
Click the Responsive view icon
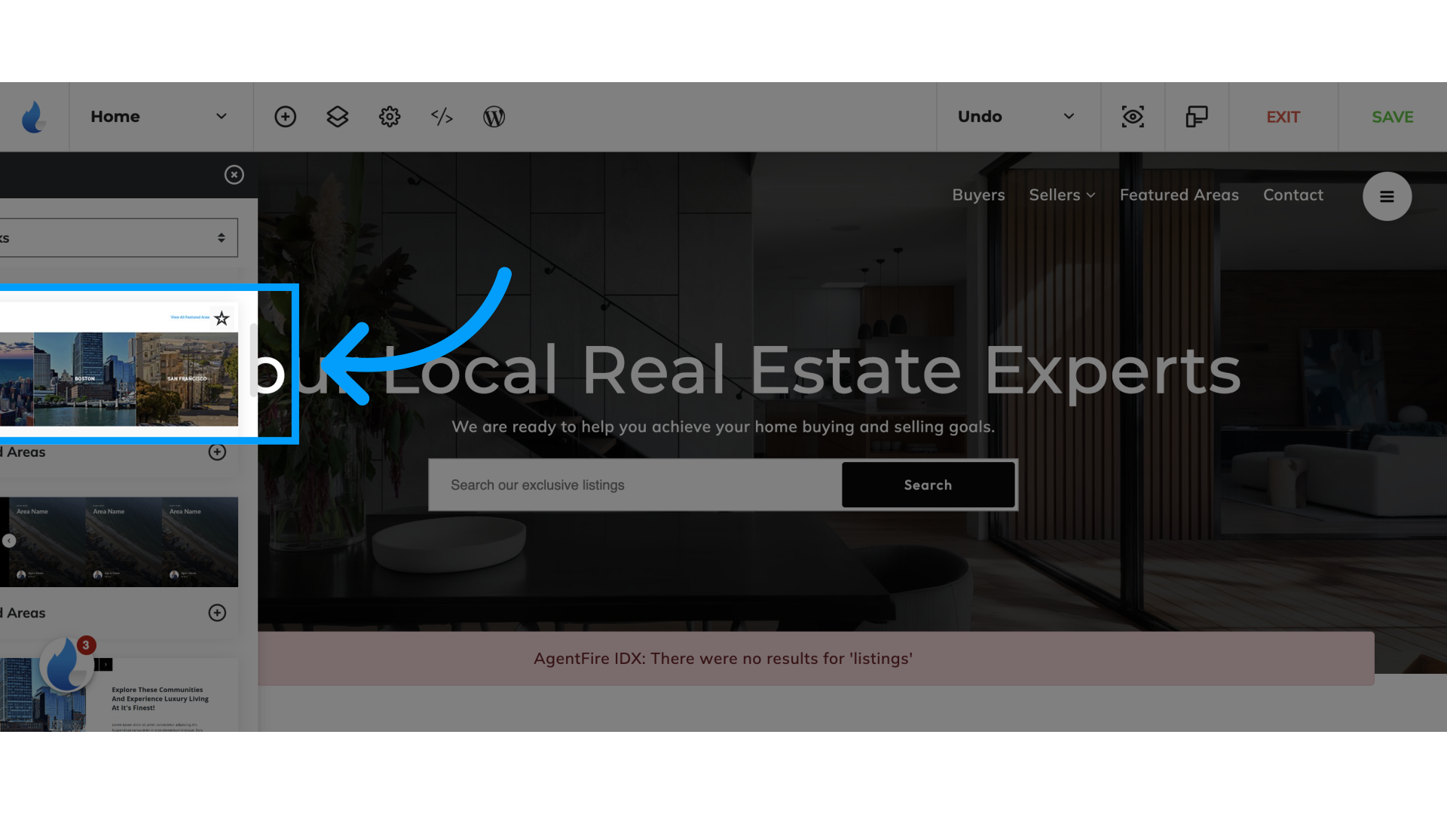[x=1197, y=116]
